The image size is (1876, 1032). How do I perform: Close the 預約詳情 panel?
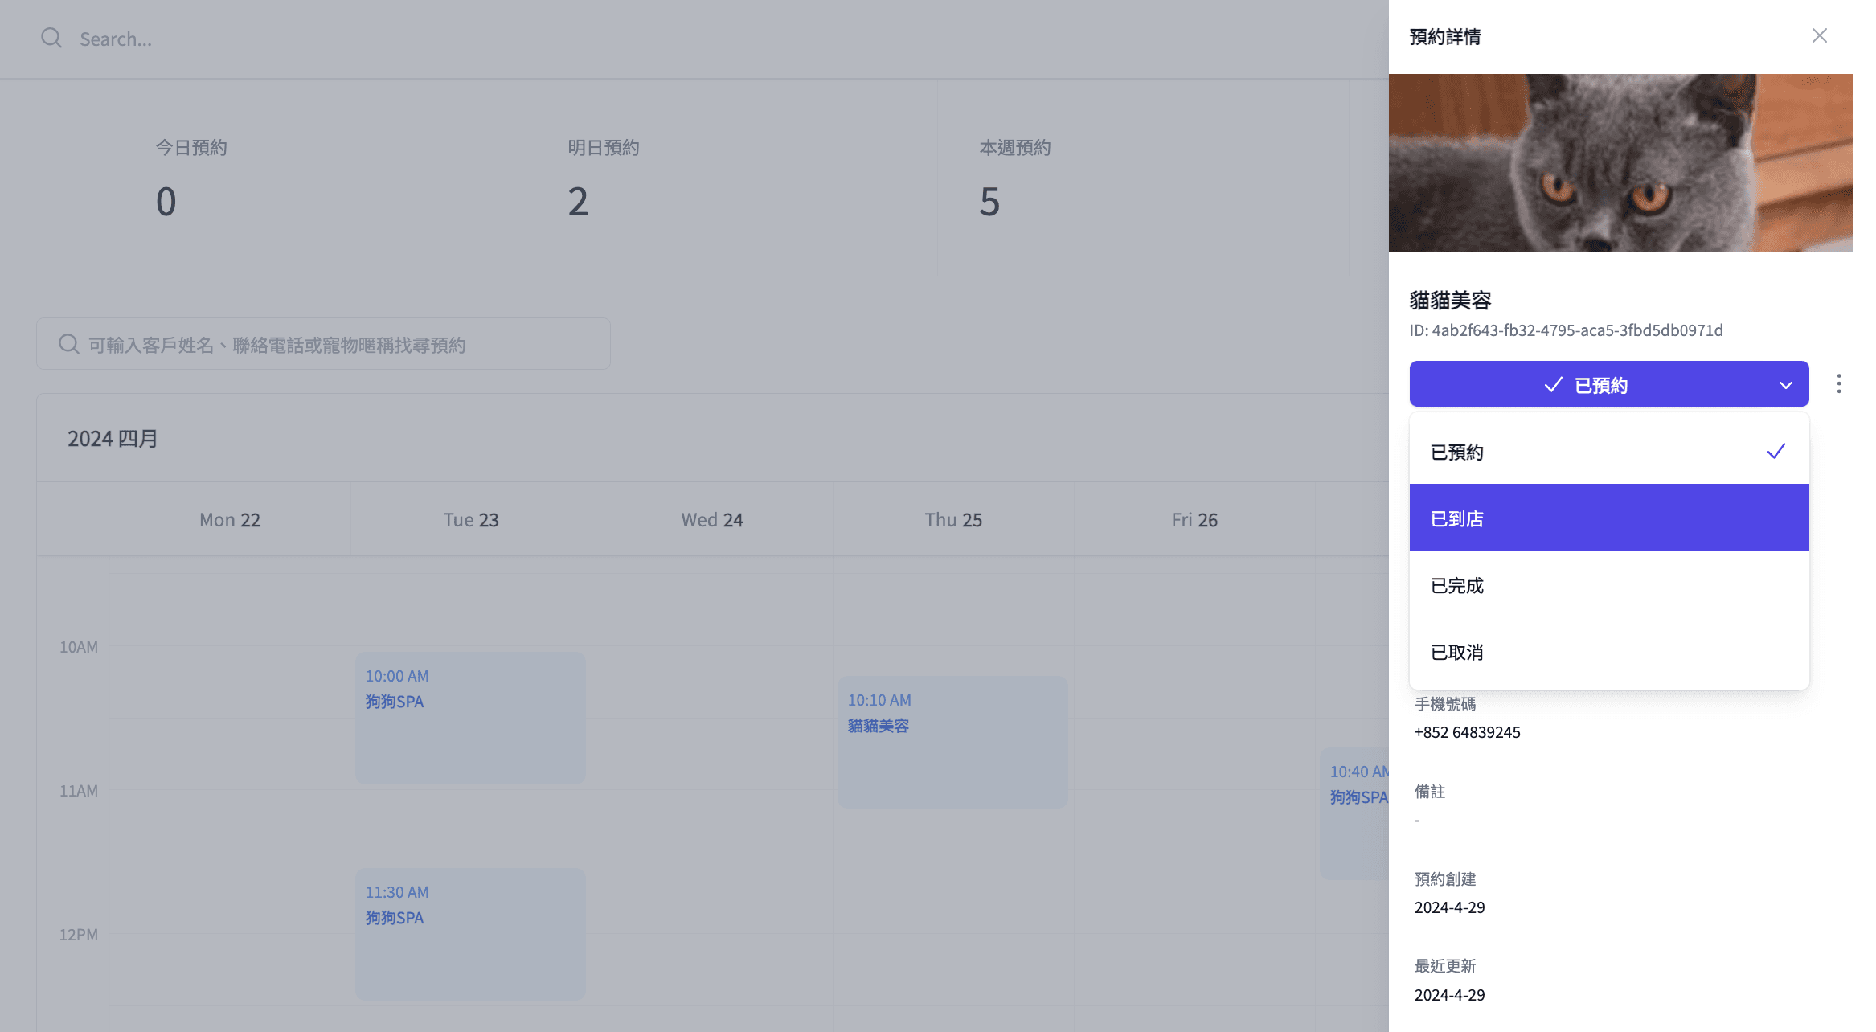(x=1819, y=36)
